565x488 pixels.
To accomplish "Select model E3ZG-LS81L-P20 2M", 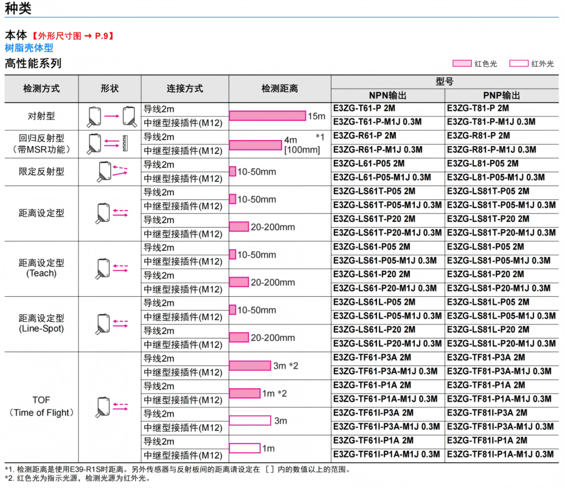I will click(x=488, y=330).
